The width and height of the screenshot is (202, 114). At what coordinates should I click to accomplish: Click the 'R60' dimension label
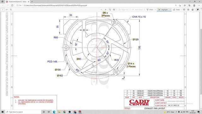click(x=56, y=37)
